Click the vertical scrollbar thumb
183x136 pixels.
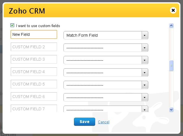pos(171,65)
